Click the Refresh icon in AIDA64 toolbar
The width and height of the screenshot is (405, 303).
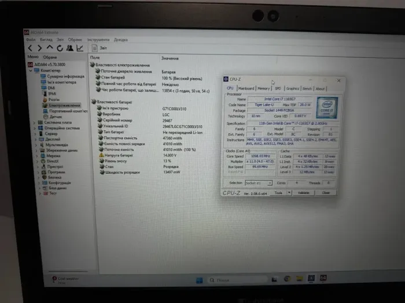[x=58, y=48]
